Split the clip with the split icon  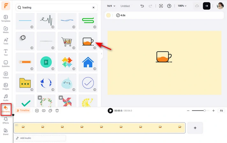pos(44,111)
